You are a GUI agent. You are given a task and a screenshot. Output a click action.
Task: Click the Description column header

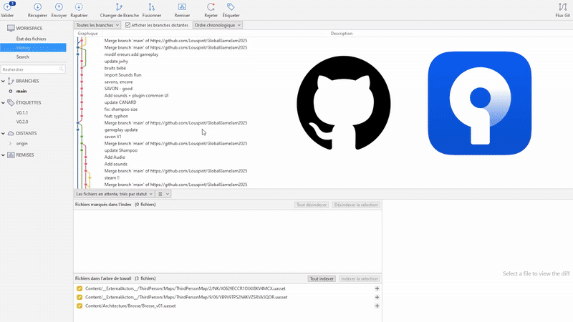coord(342,33)
